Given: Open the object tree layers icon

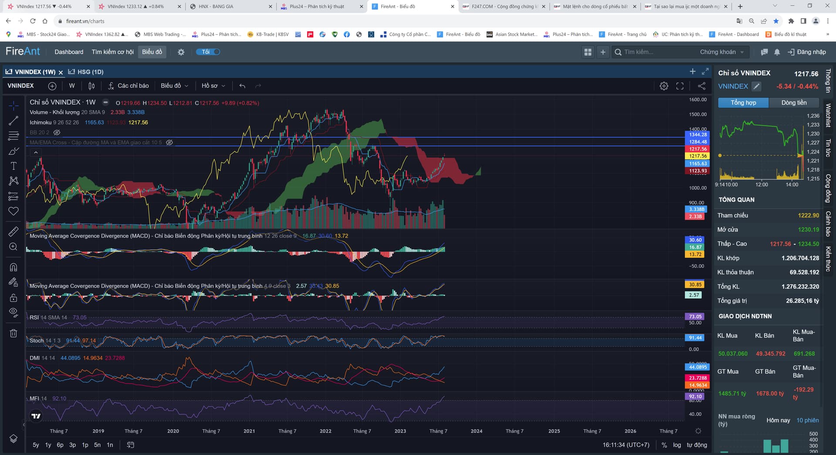Looking at the screenshot, I should pyautogui.click(x=13, y=438).
